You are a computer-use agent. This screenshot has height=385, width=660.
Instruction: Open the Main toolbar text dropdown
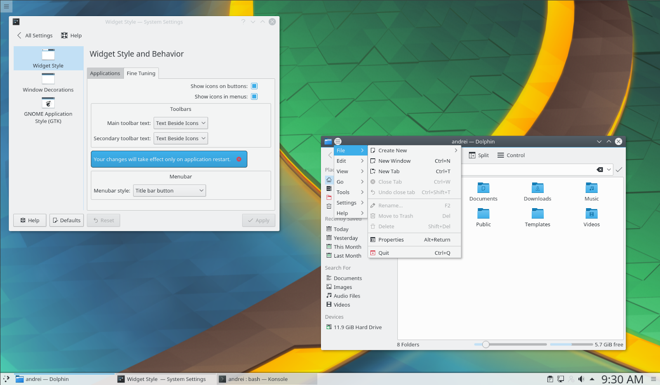[x=181, y=123]
